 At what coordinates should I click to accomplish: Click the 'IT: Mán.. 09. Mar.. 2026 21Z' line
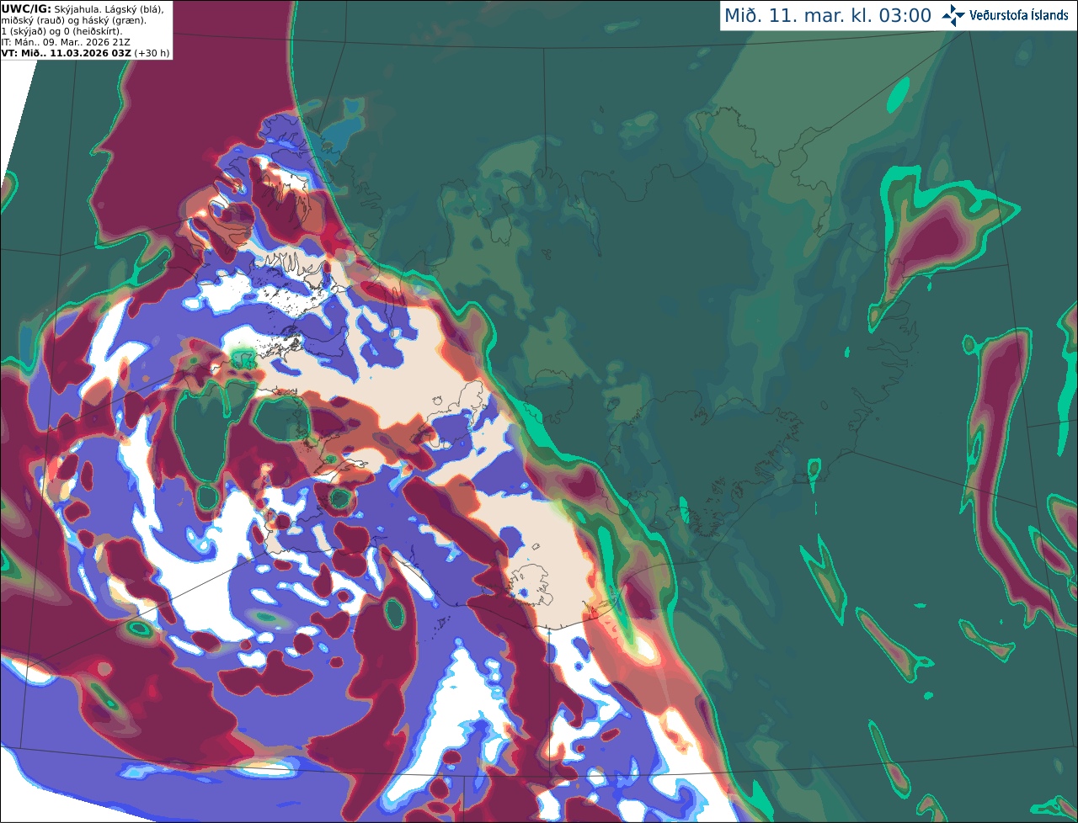click(67, 41)
